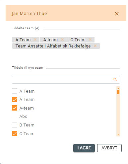Click the B Team list label

(27, 125)
